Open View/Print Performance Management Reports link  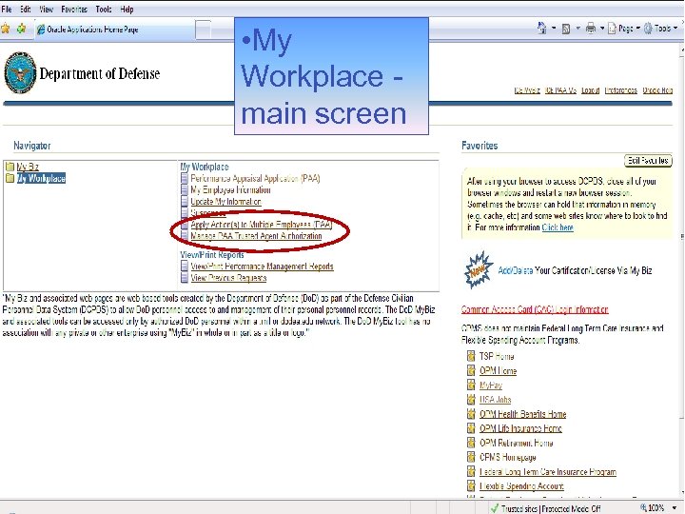click(x=262, y=267)
